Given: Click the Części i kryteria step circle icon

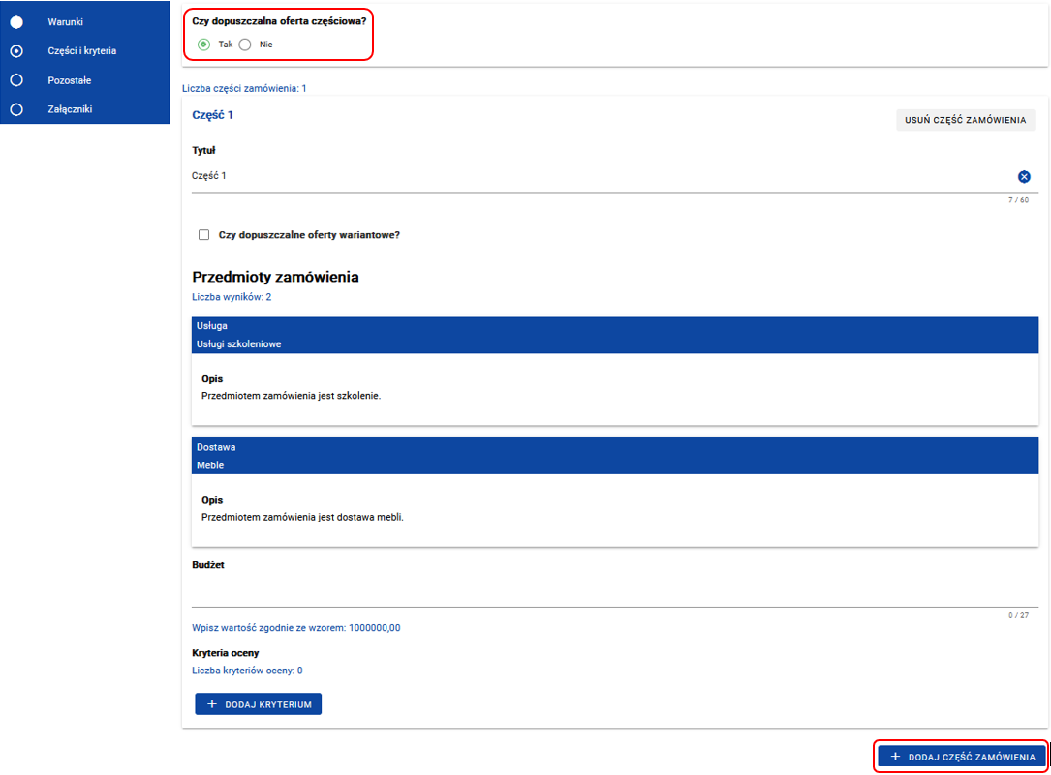Looking at the screenshot, I should pos(16,50).
